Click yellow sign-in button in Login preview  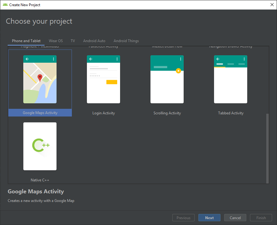pos(112,82)
